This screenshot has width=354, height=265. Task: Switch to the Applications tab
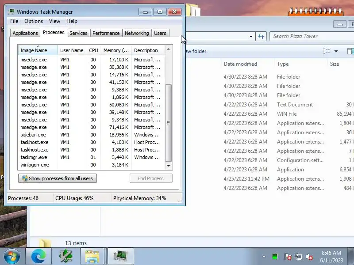(25, 33)
